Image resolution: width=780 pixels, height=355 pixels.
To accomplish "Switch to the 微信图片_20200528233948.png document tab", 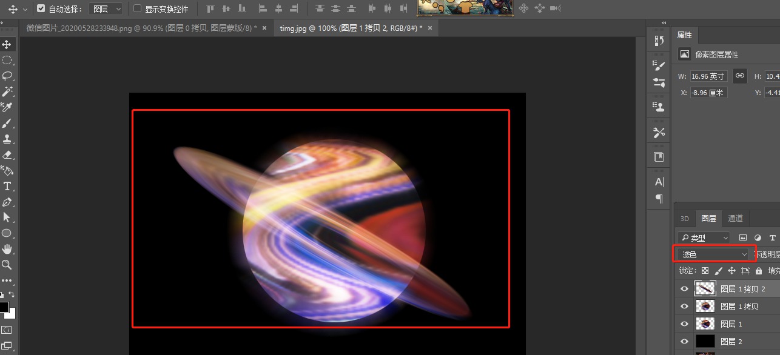I will (141, 28).
